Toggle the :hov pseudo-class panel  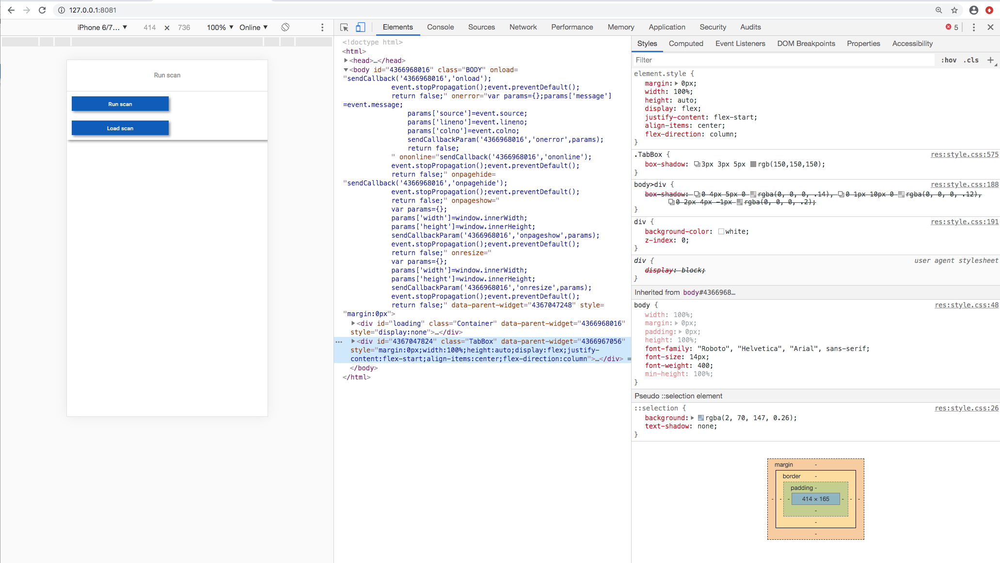coord(948,60)
